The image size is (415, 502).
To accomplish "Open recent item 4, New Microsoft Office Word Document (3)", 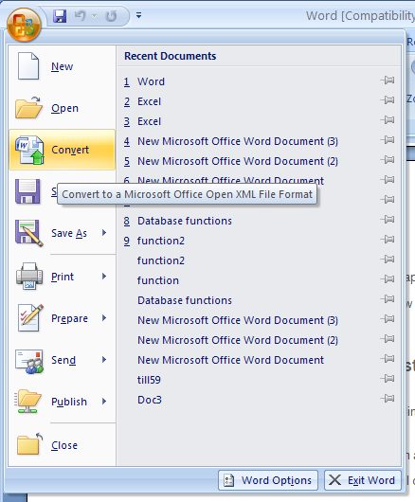I will click(x=238, y=141).
